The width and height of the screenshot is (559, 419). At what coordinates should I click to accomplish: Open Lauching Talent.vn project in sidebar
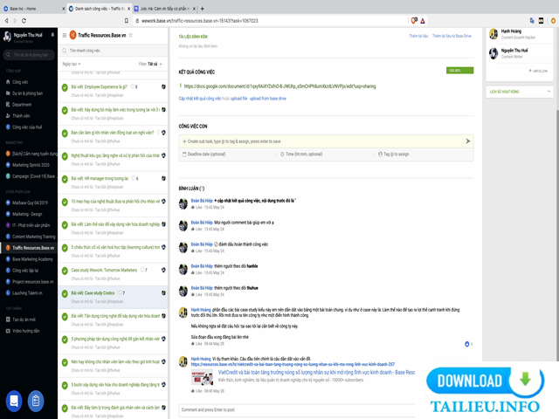(x=27, y=293)
